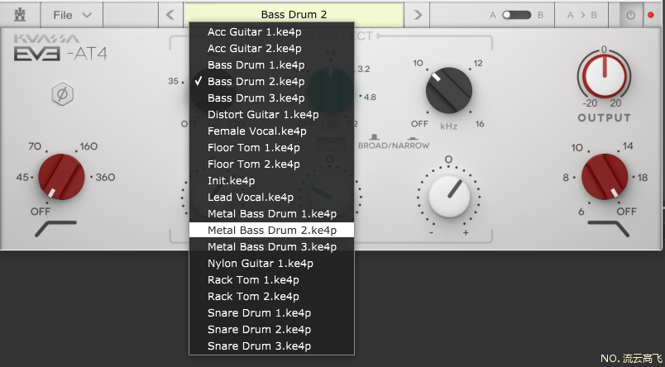Load the Metal Bass Drum 1.ke4p preset
The image size is (665, 367).
click(x=271, y=213)
